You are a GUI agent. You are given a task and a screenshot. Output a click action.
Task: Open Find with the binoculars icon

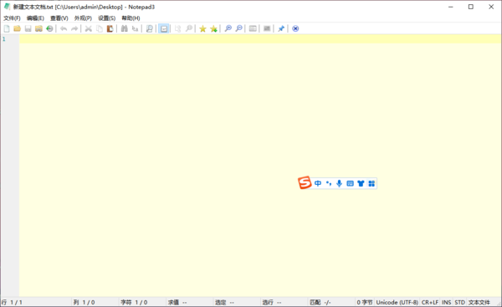coord(124,28)
